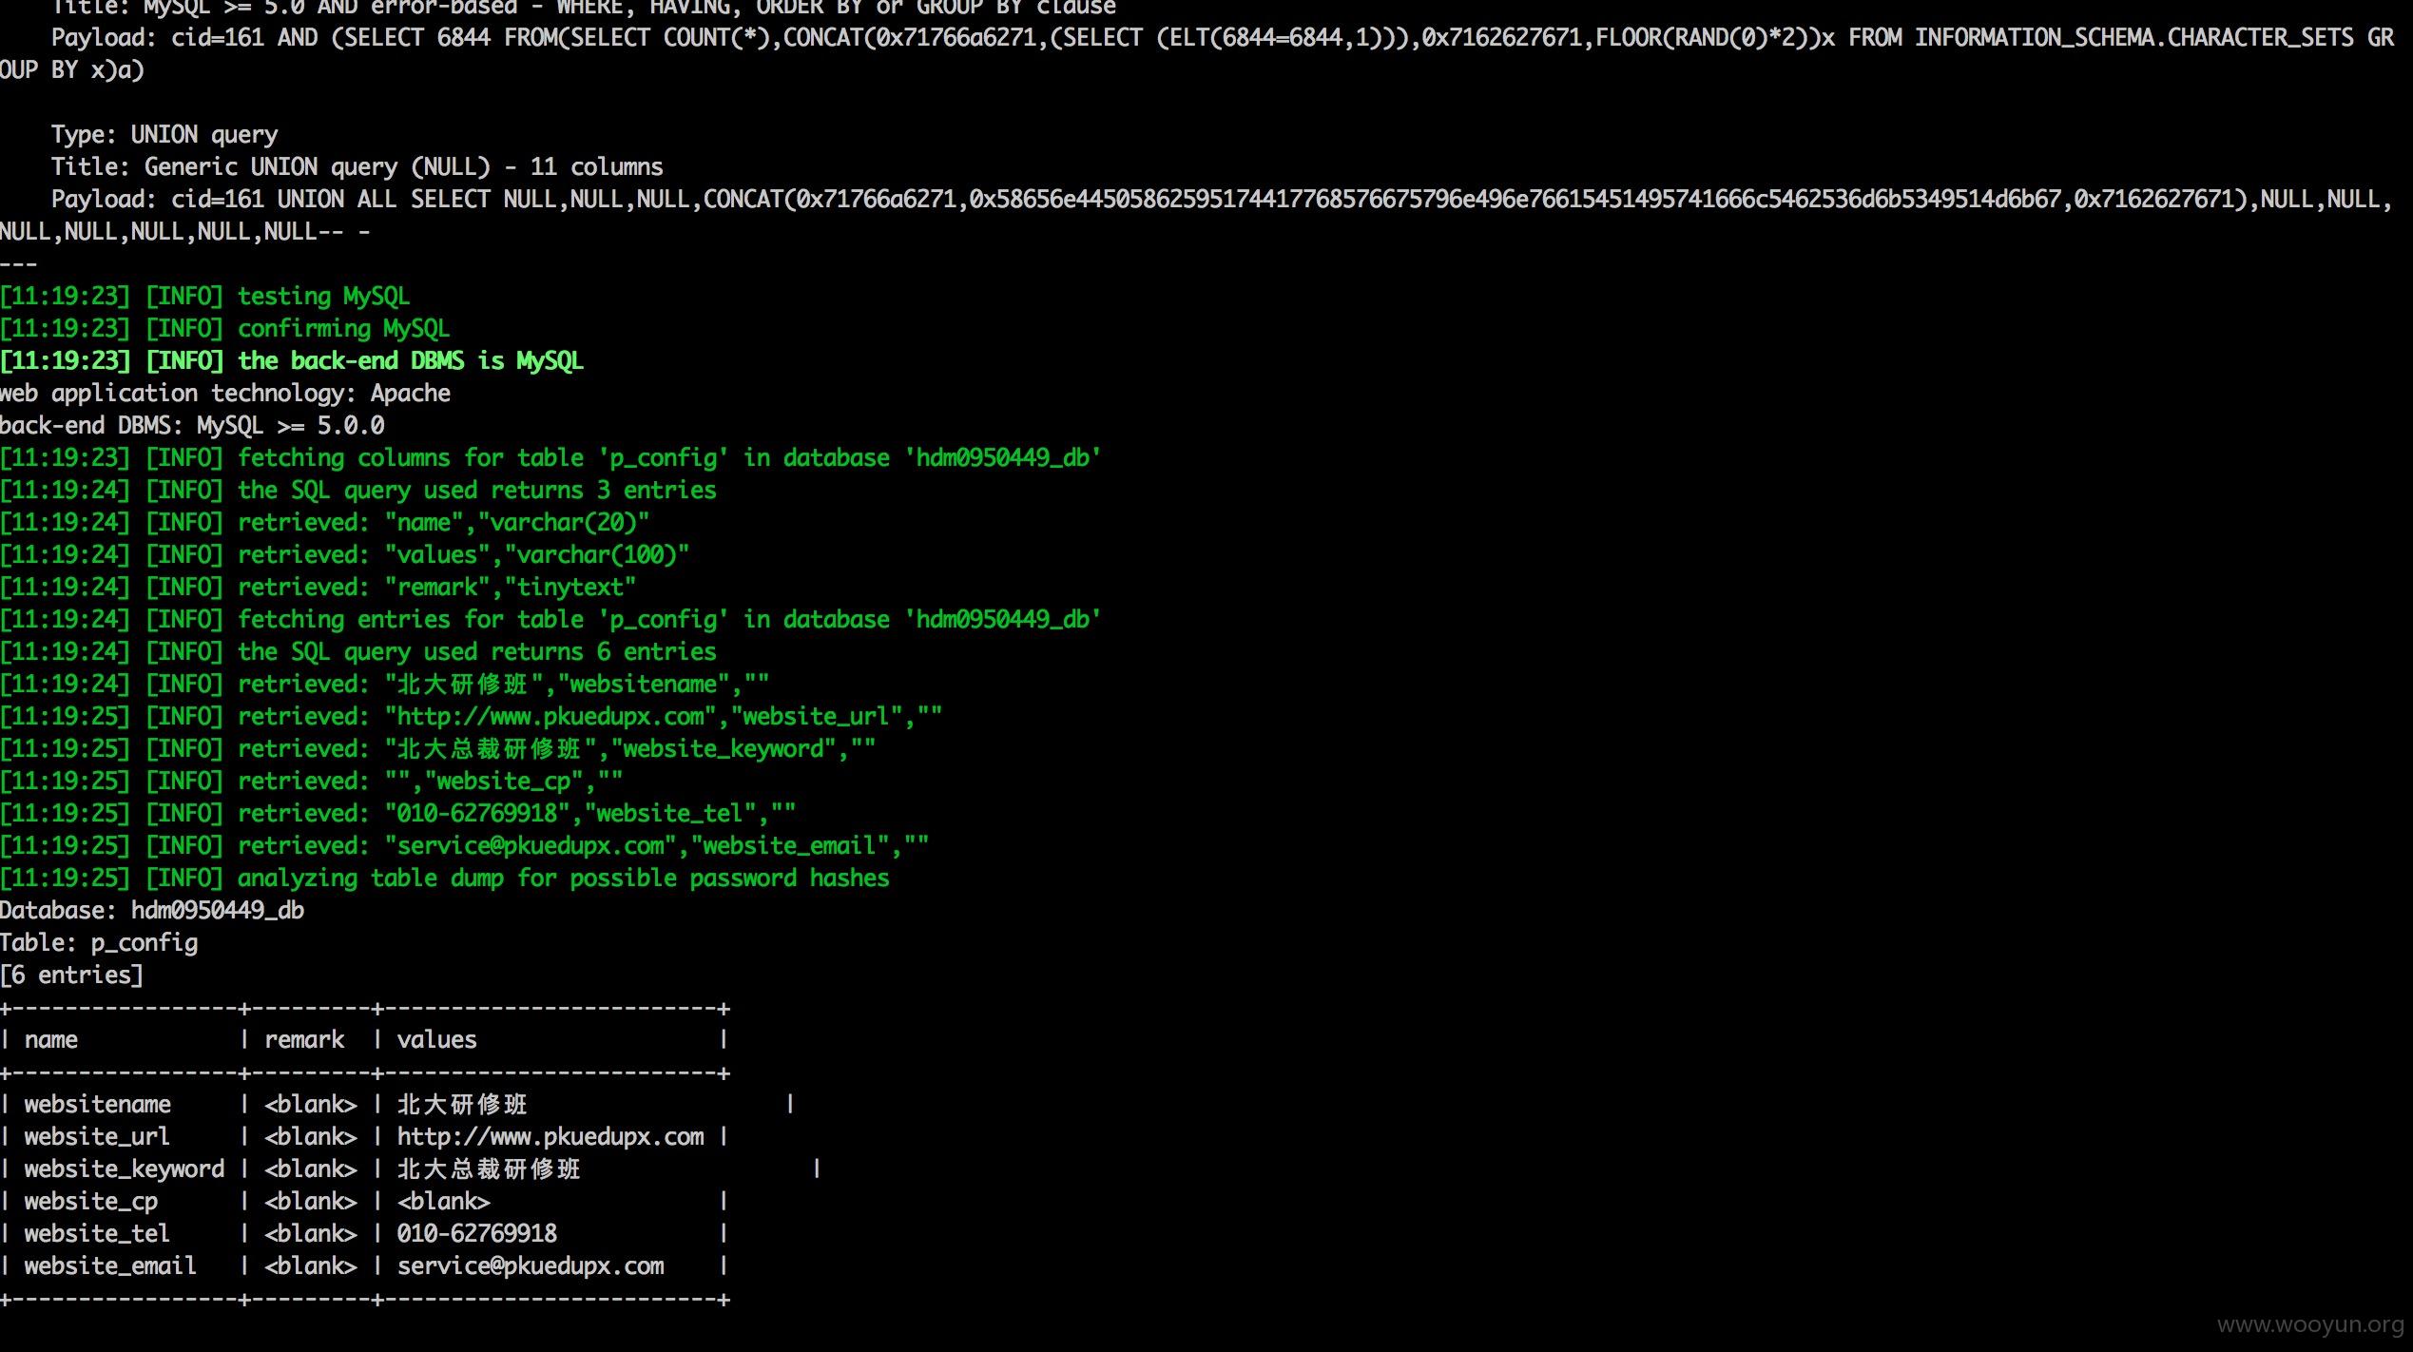The height and width of the screenshot is (1352, 2413).
Task: Click 'website_cp' cell in table
Action: pos(91,1202)
